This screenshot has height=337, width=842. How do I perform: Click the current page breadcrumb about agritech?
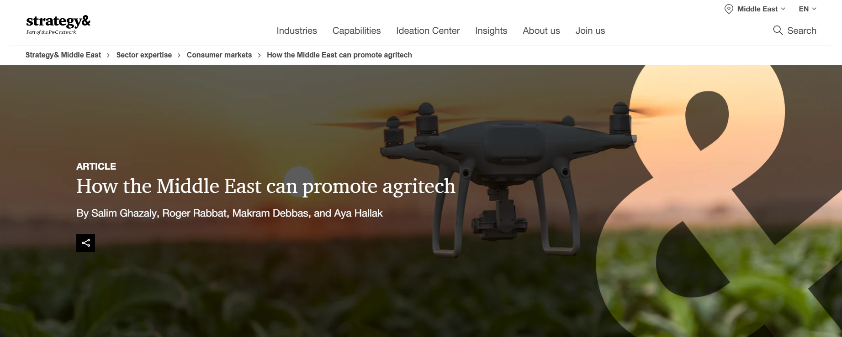click(x=339, y=55)
